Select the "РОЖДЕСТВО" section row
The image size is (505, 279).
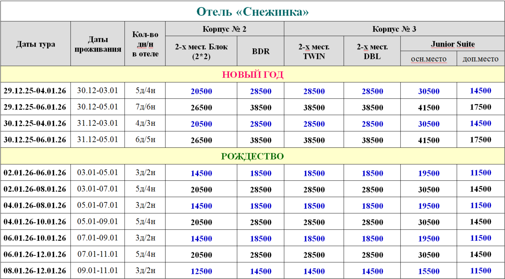[x=252, y=156]
